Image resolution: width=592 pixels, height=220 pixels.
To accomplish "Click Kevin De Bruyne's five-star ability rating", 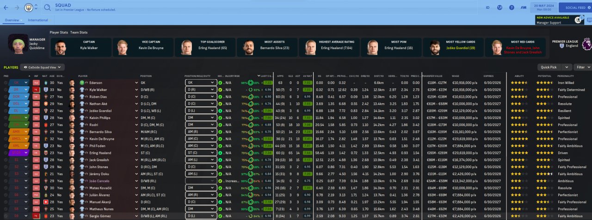I will [519, 138].
